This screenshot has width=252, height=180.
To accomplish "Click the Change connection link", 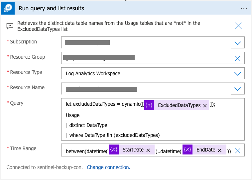I will click(x=108, y=167).
